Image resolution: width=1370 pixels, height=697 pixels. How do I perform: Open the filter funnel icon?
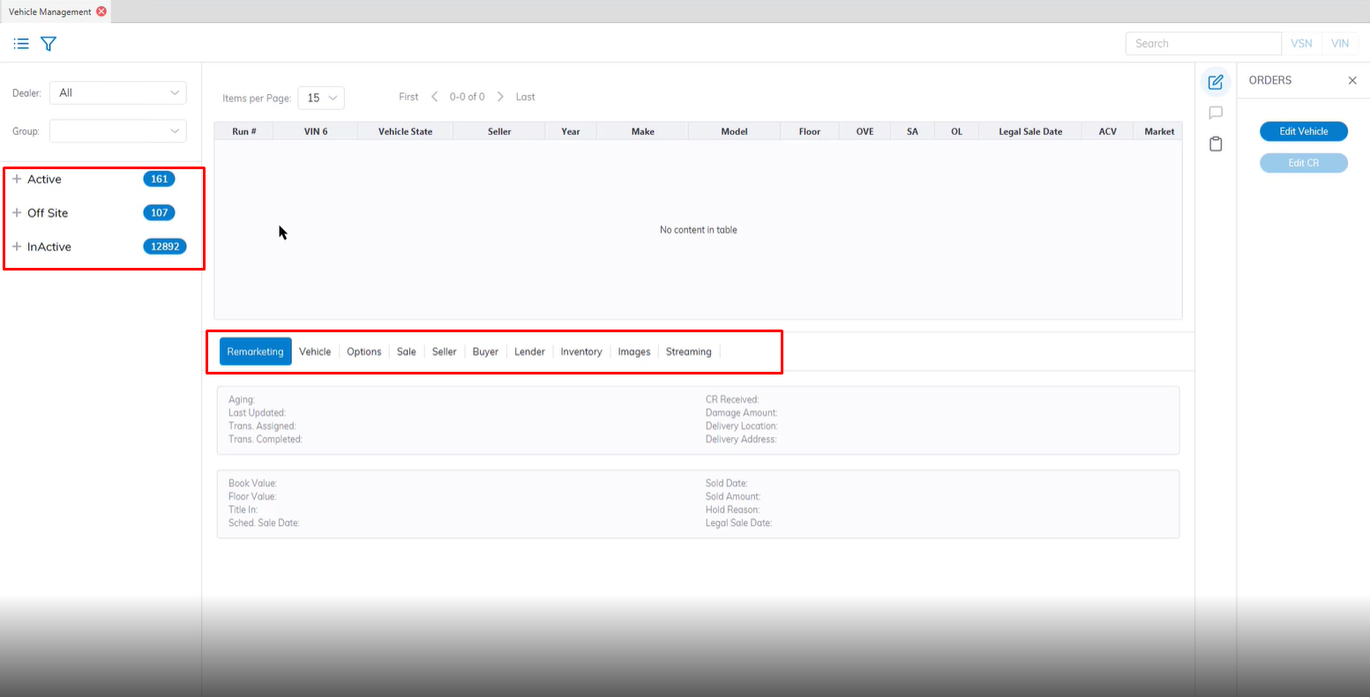49,43
